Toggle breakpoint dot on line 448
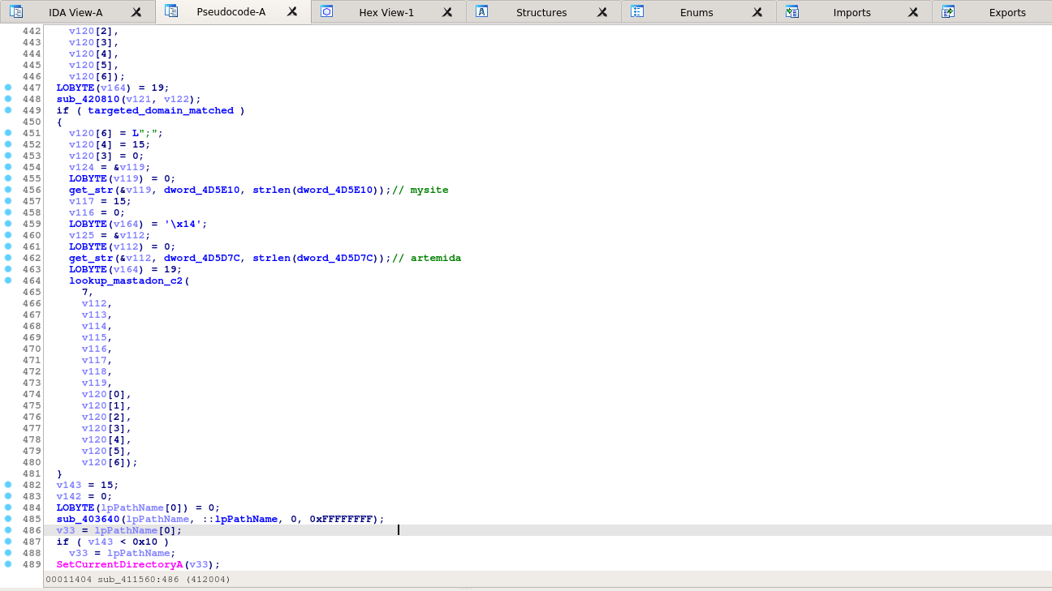Screen dimensions: 1052x591 [8, 99]
